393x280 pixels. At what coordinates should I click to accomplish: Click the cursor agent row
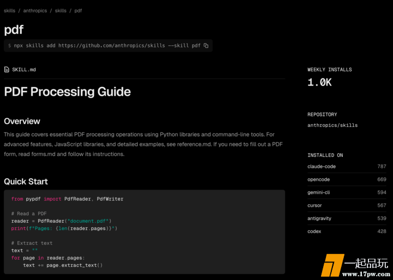pyautogui.click(x=315, y=205)
